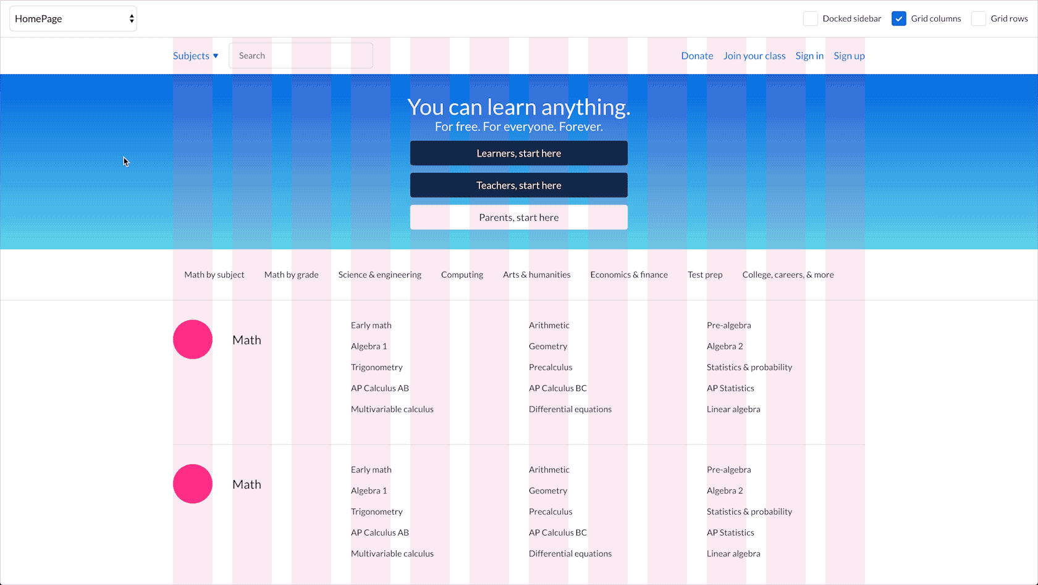1038x585 pixels.
Task: Click the Sign up link
Action: [x=849, y=56]
